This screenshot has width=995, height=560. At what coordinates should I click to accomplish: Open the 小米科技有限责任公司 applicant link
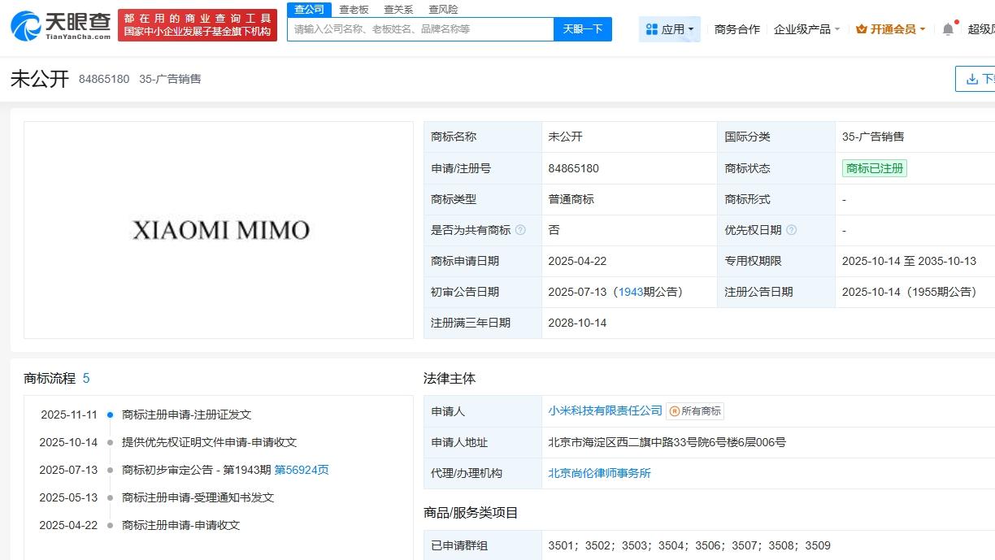click(605, 411)
